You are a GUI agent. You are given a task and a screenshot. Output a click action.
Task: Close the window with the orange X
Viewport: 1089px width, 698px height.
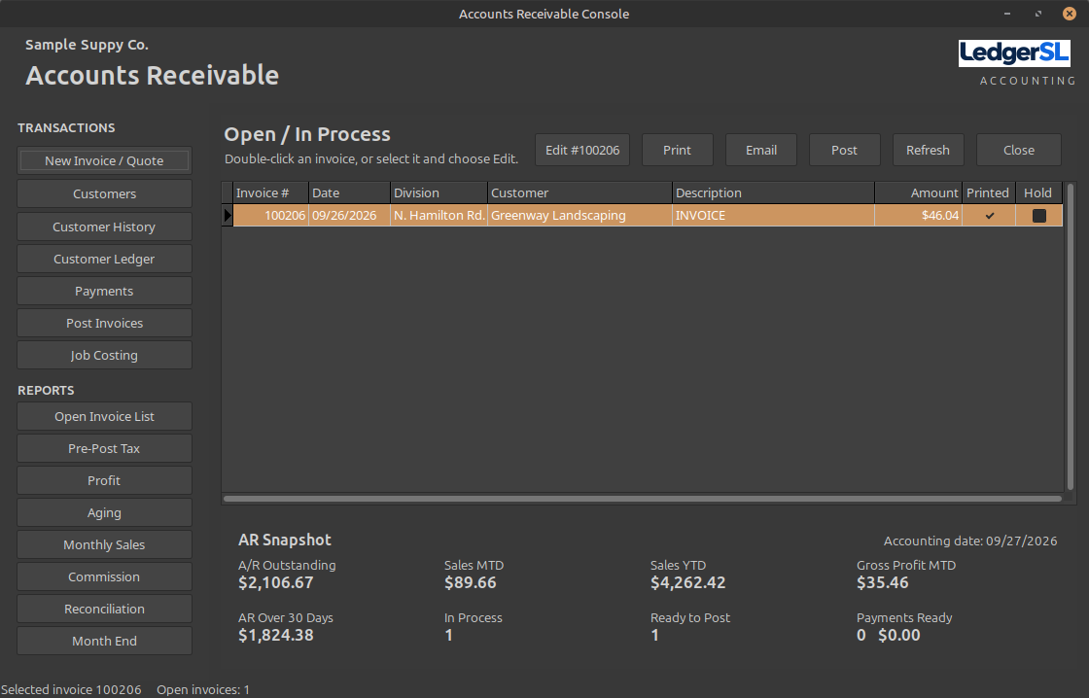(1070, 14)
